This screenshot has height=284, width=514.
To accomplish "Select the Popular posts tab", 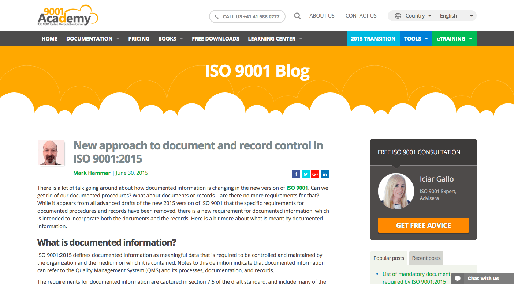I will click(388, 258).
